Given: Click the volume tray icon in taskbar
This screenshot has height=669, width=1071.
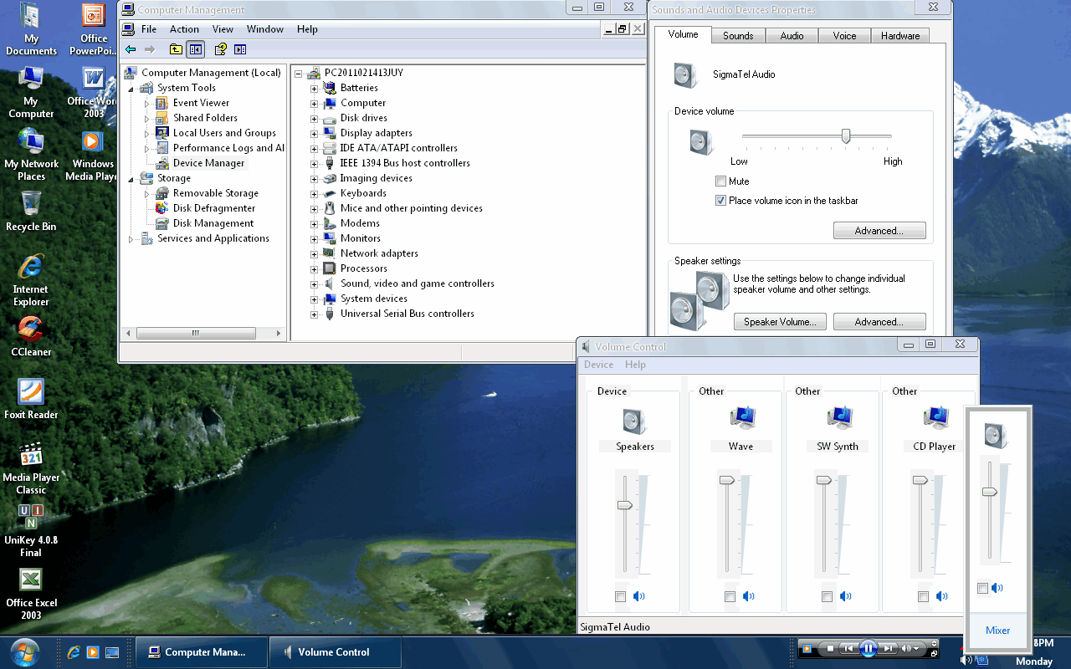Looking at the screenshot, I should pos(966,660).
